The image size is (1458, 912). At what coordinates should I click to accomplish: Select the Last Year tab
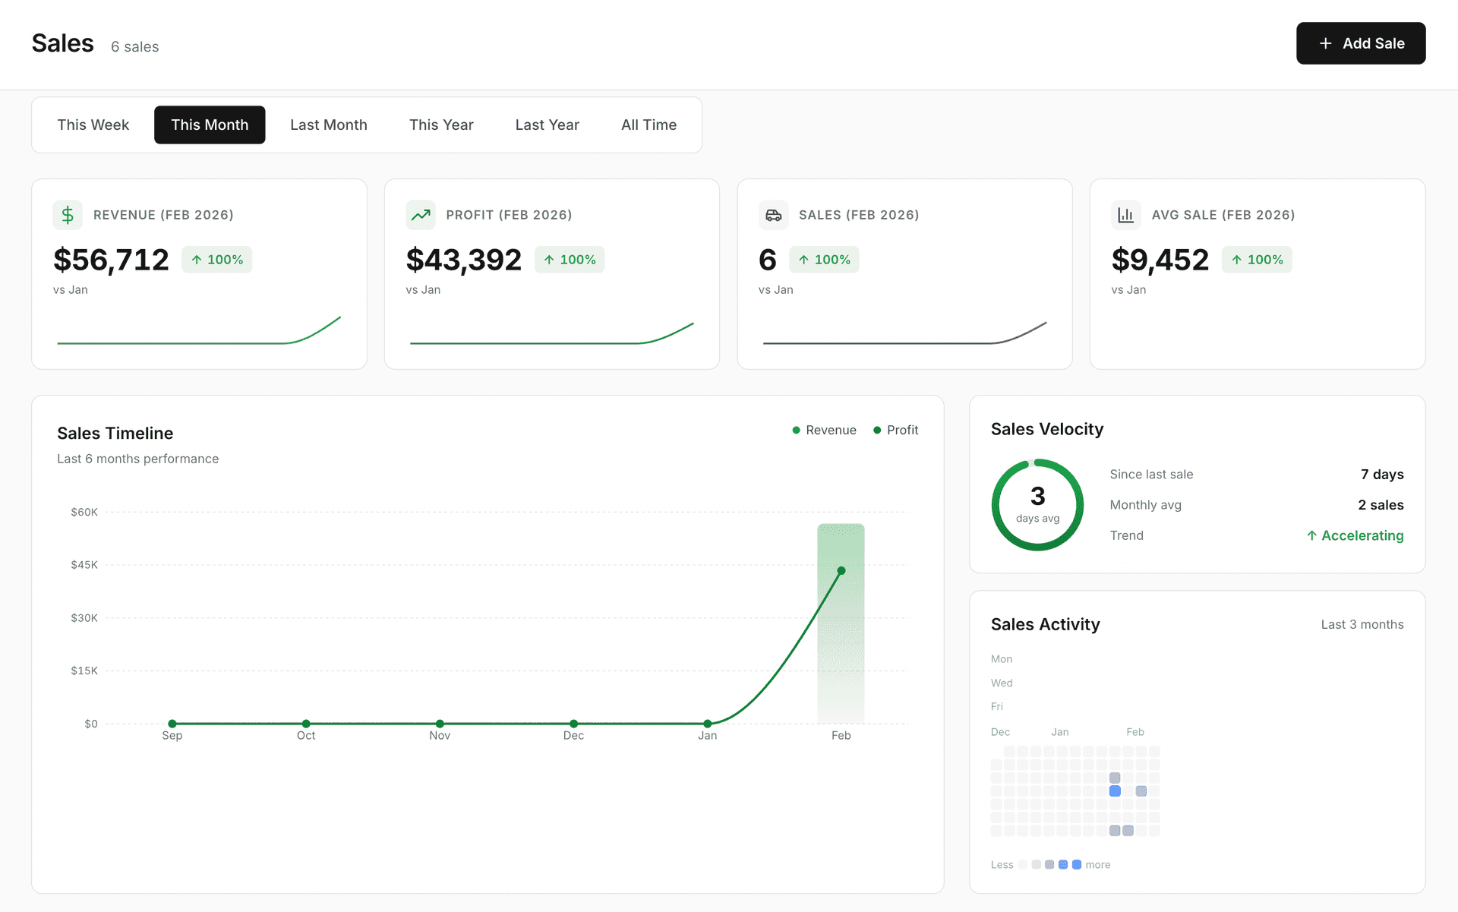(x=547, y=125)
